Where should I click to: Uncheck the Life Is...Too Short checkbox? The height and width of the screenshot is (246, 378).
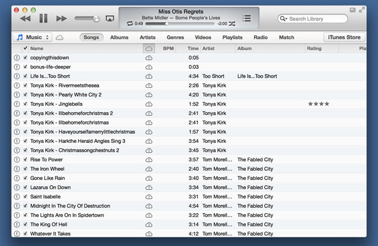coord(25,76)
